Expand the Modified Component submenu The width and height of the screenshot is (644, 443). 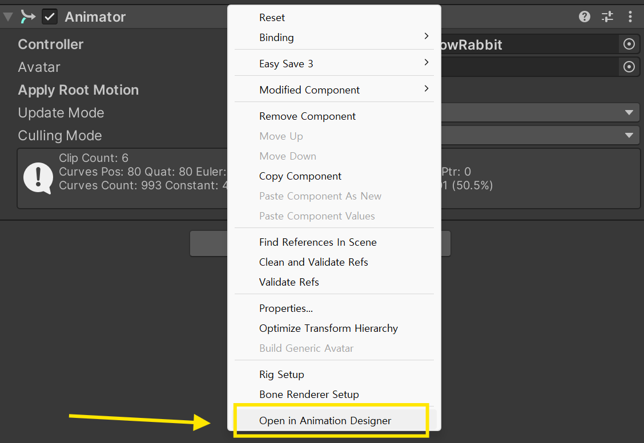tap(335, 90)
